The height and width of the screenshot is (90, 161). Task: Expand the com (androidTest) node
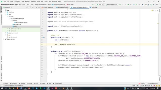pos(7,29)
